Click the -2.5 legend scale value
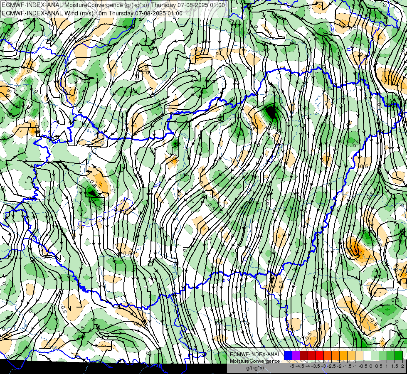The height and width of the screenshot is (374, 407). click(x=331, y=366)
